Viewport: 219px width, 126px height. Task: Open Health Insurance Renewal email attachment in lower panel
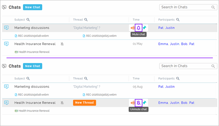tap(32, 111)
